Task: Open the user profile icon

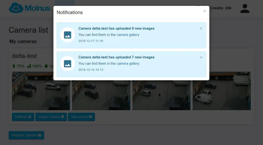Action: (x=245, y=8)
